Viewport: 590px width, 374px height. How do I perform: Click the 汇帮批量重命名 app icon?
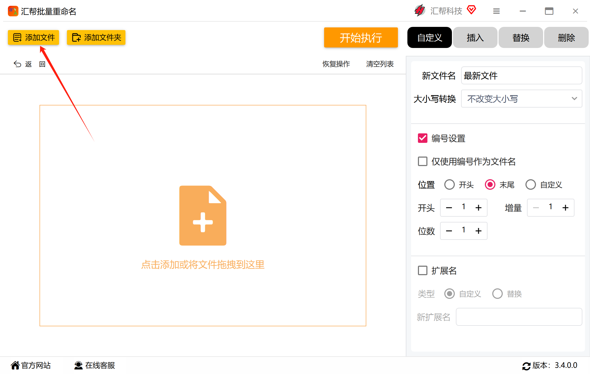coord(13,11)
